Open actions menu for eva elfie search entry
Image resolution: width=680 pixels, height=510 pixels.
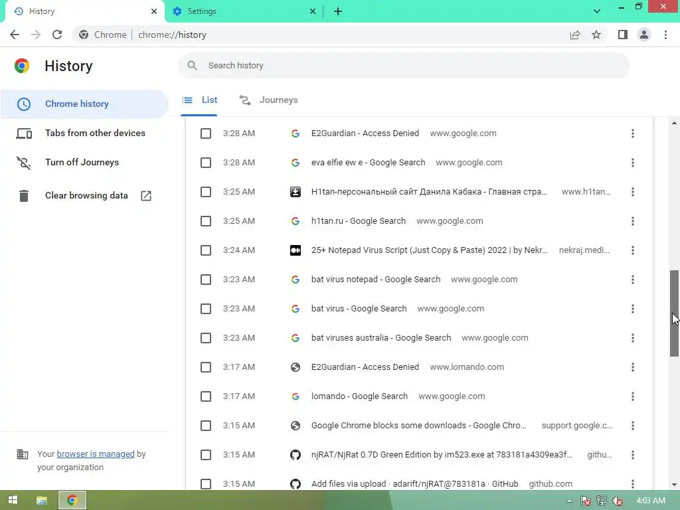point(633,163)
